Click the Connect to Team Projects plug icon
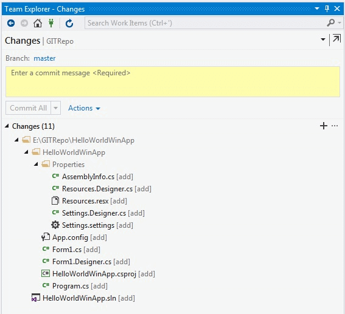The image size is (345, 314). click(51, 23)
